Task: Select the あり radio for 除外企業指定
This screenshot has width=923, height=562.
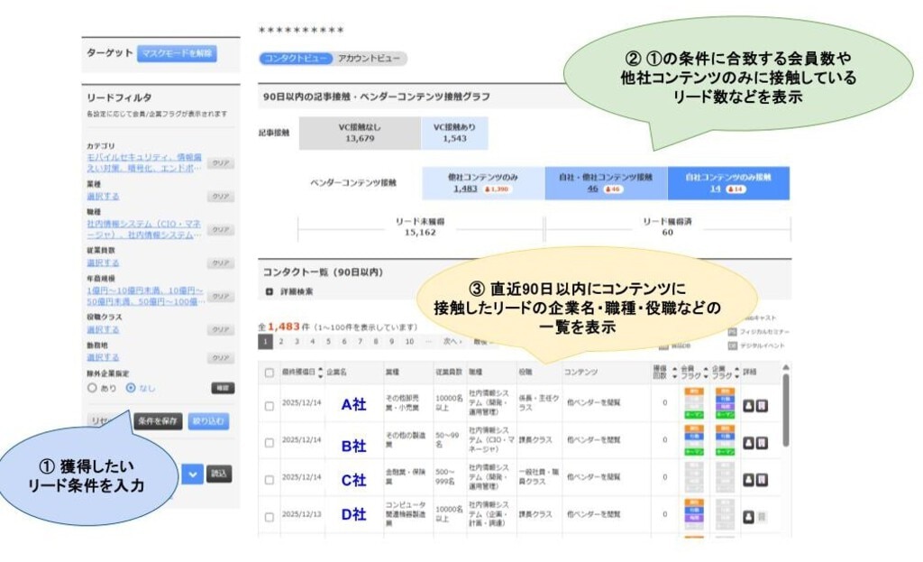Action: (91, 388)
